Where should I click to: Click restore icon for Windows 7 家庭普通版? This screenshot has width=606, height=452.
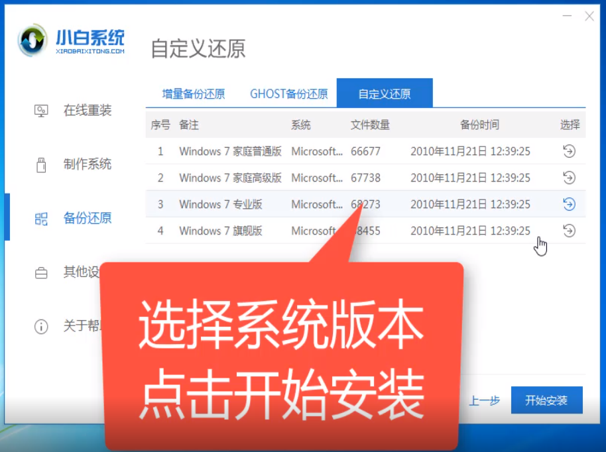569,151
